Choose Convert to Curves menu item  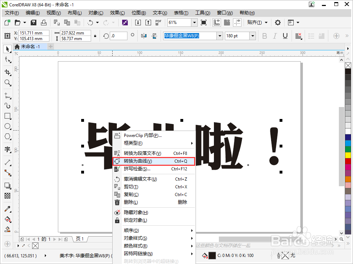click(154, 161)
